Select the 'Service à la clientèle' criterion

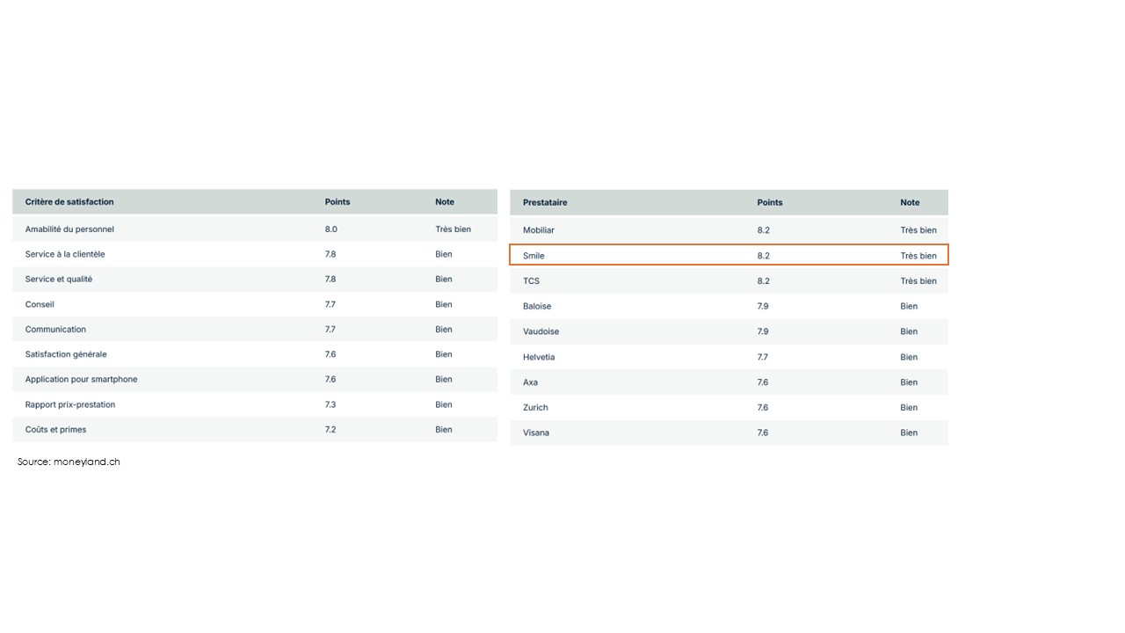[65, 254]
